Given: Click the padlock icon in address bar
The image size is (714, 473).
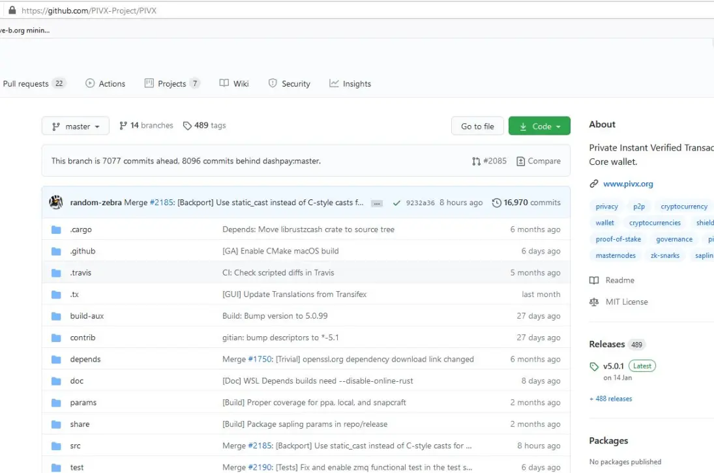Looking at the screenshot, I should pyautogui.click(x=12, y=10).
